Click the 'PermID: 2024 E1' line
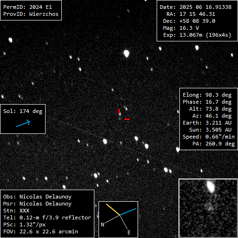The height and width of the screenshot is (238, 238). coord(27,7)
